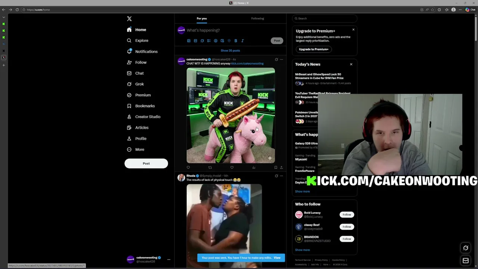Reply to cakeonwooting post
This screenshot has height=269, width=478.
coord(188,167)
